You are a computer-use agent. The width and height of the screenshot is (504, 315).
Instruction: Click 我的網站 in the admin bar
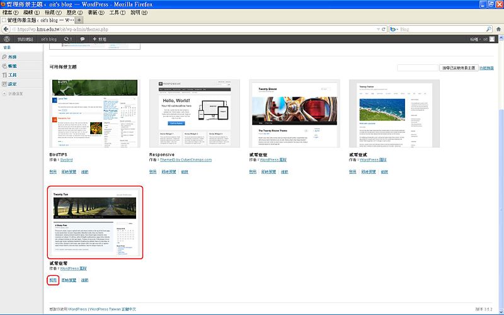pos(25,39)
